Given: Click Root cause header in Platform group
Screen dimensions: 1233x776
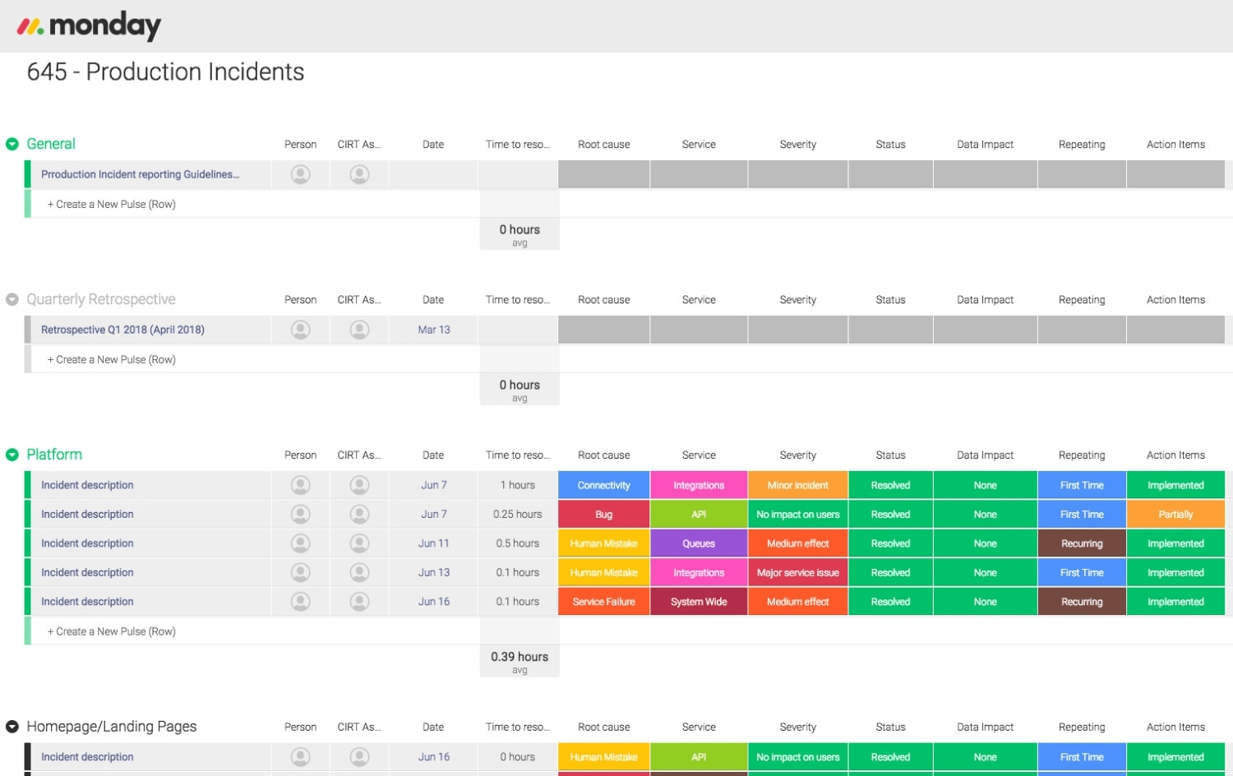Looking at the screenshot, I should click(604, 455).
